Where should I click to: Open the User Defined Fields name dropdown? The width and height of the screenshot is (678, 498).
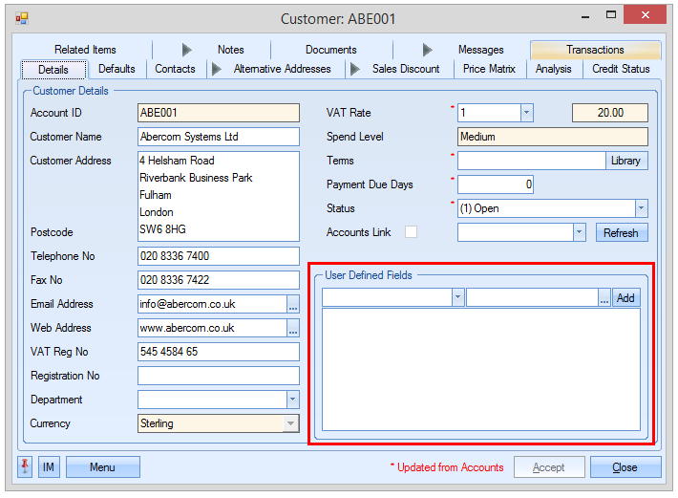click(x=458, y=298)
